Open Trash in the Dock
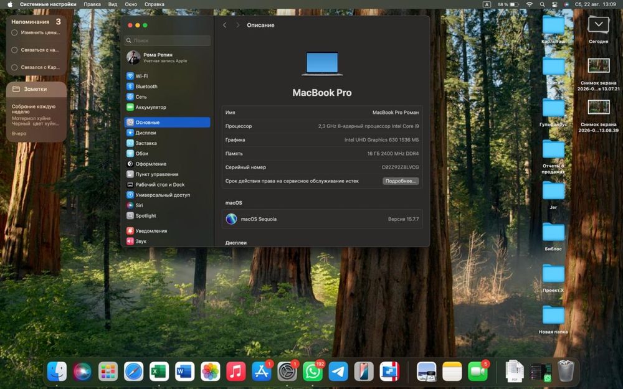This screenshot has width=623, height=389. [x=566, y=371]
